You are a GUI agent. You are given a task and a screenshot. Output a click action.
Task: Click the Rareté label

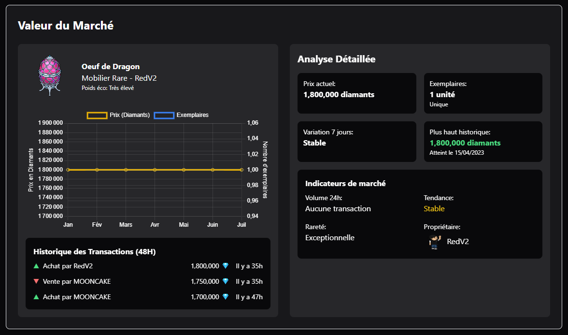click(x=316, y=227)
